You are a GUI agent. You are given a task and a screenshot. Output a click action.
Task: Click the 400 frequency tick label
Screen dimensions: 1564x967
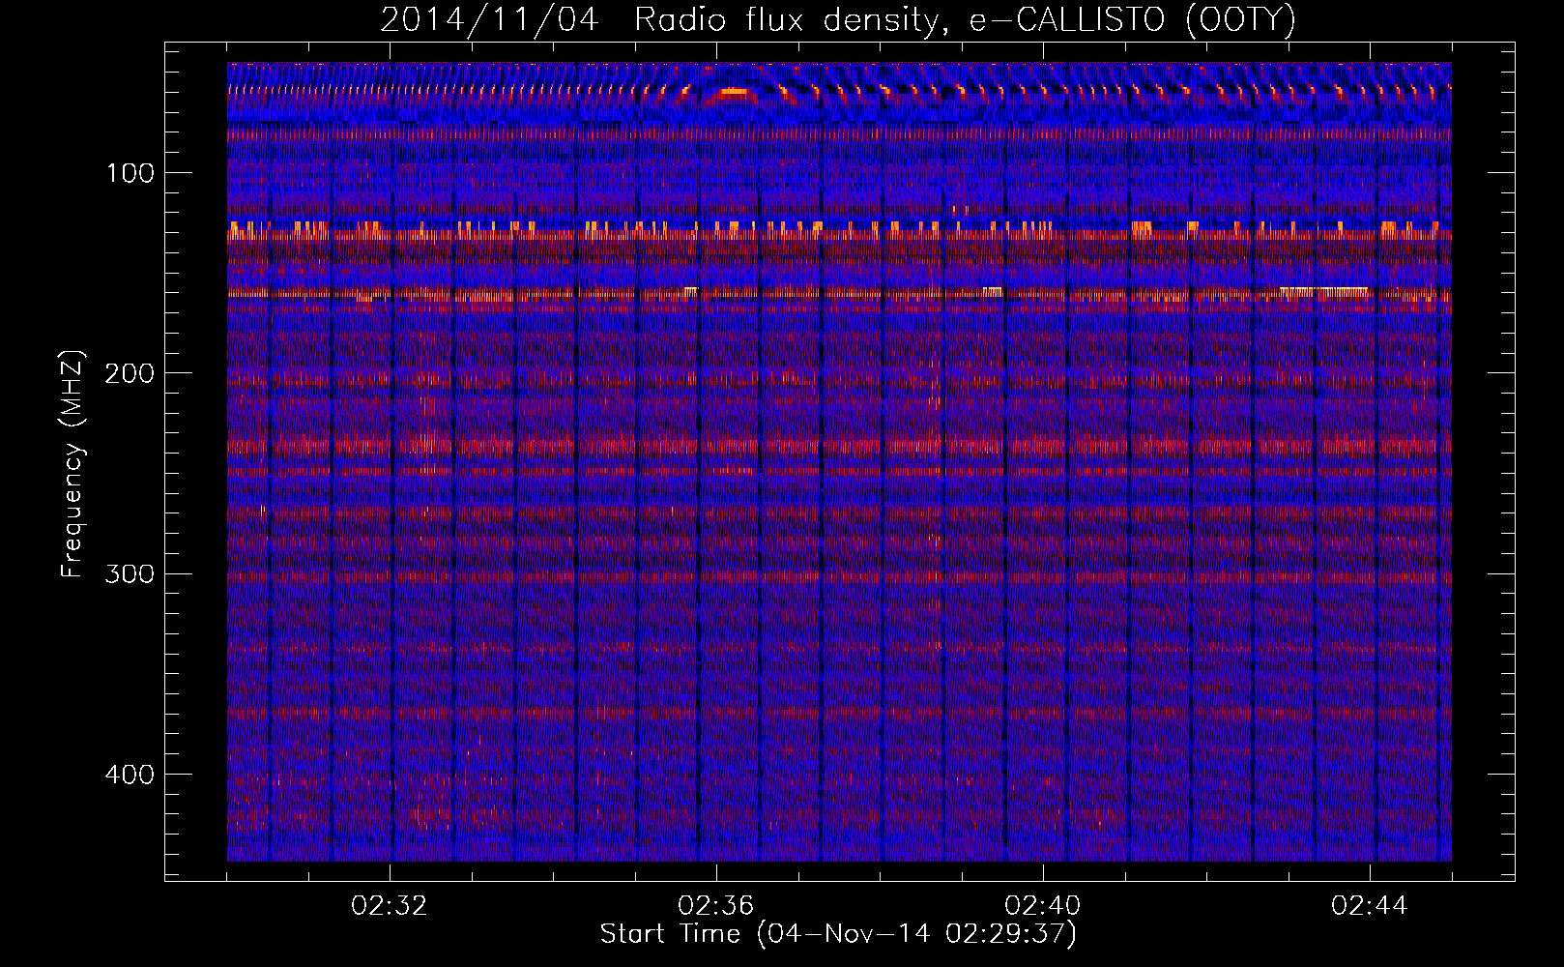click(130, 775)
